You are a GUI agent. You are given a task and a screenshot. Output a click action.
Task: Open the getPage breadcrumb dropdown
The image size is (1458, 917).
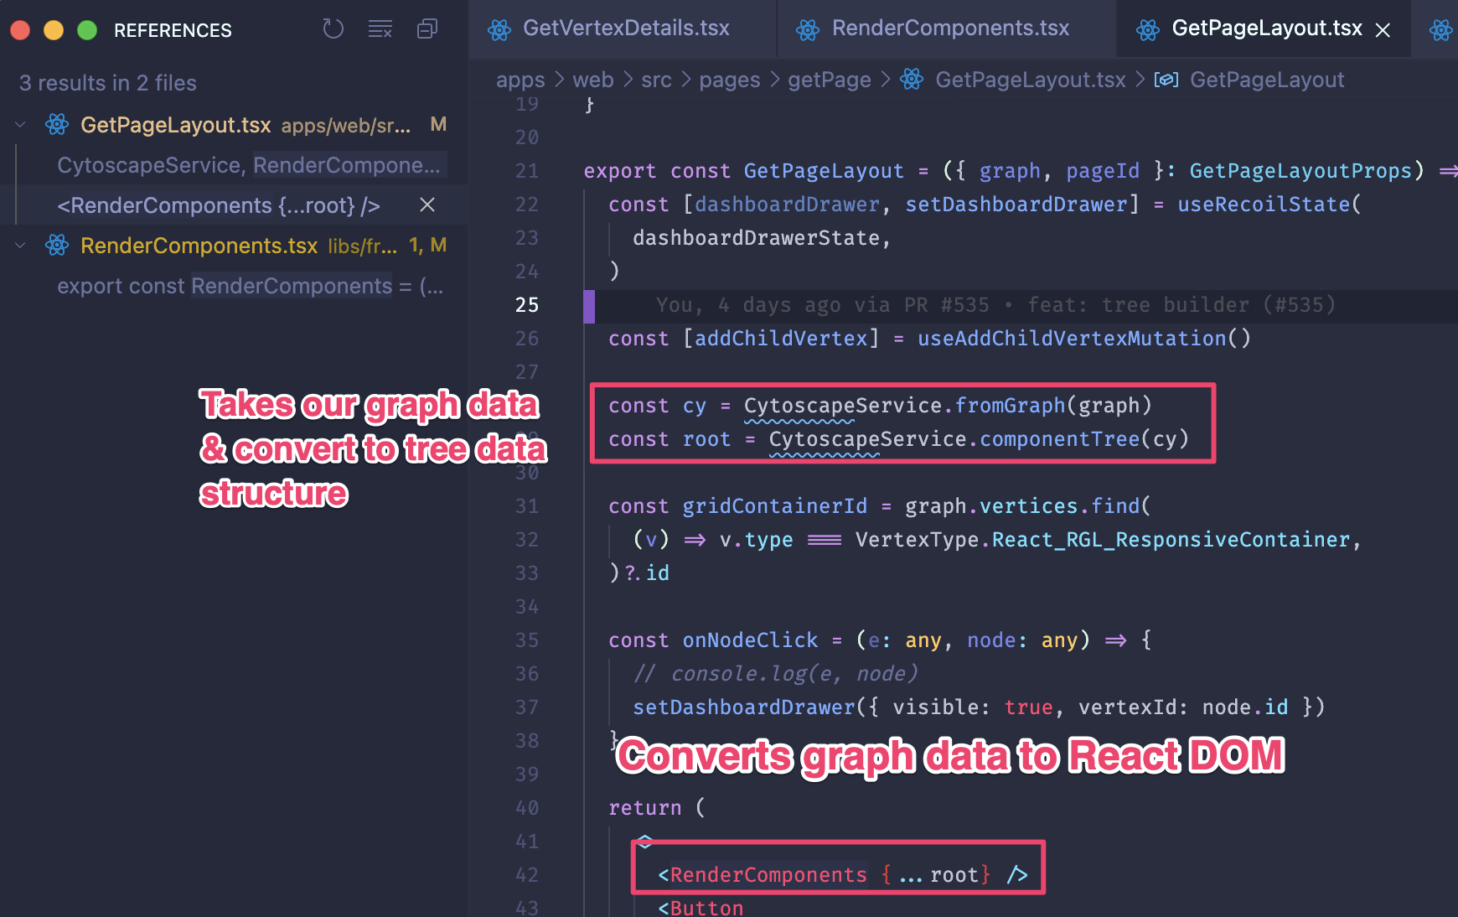[829, 79]
